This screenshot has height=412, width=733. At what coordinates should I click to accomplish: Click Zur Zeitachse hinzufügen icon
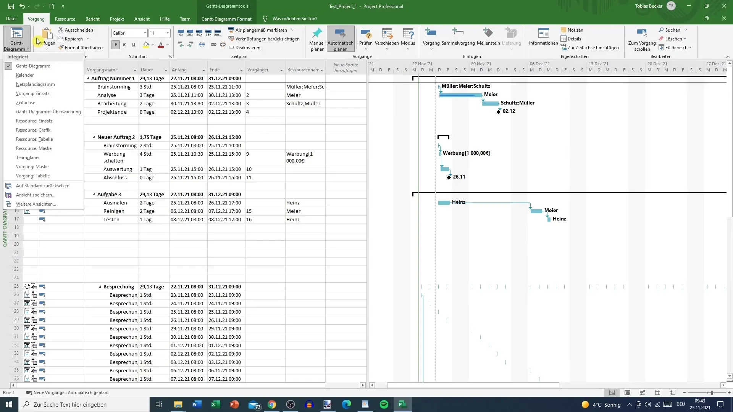click(x=563, y=47)
